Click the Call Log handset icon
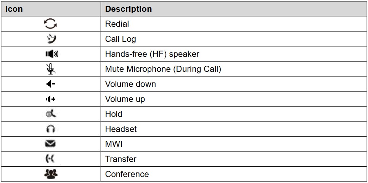368x183 pixels. tap(50, 39)
